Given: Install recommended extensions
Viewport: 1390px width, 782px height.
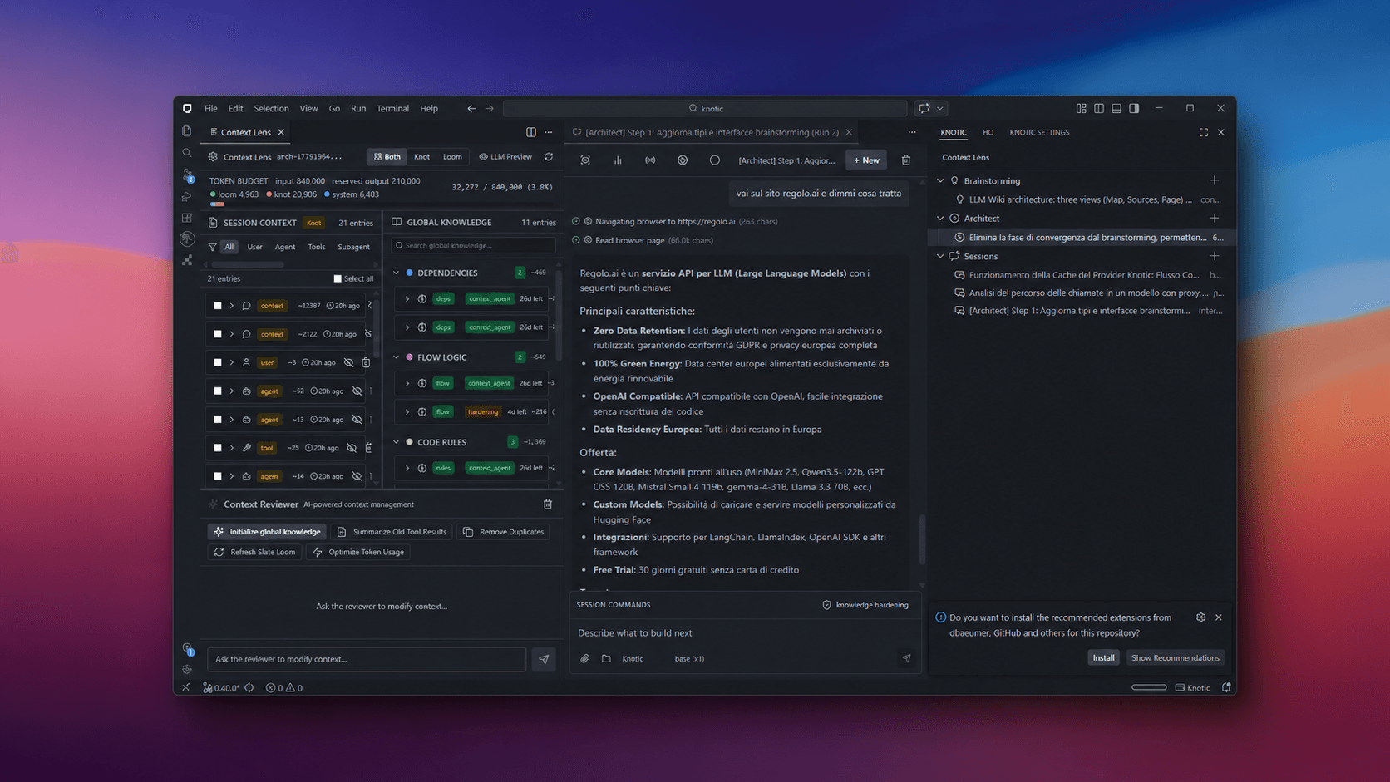Looking at the screenshot, I should 1103,657.
